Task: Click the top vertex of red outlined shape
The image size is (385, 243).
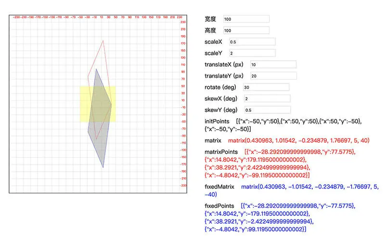Action: pyautogui.click(x=103, y=41)
